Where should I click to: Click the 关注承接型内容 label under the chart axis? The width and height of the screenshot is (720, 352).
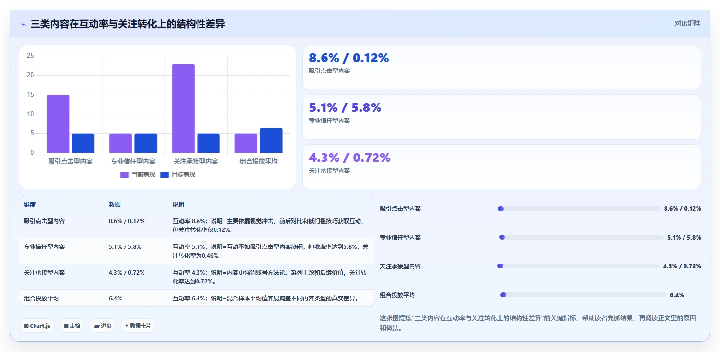coord(196,161)
